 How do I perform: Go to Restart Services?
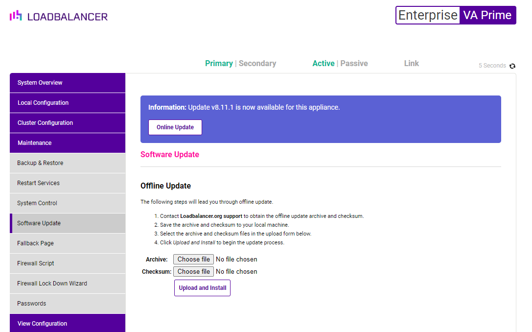68,183
